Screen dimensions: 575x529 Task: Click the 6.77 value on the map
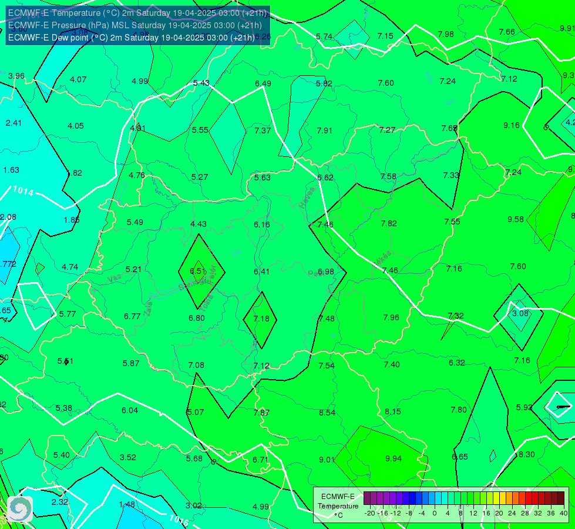click(x=132, y=316)
